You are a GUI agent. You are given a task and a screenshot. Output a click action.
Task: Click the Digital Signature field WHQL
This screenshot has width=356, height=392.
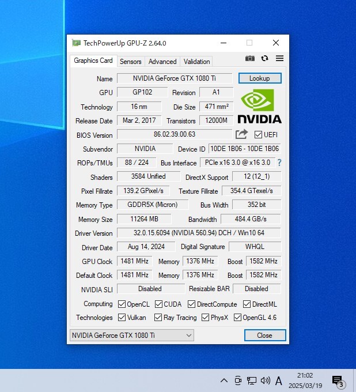click(255, 247)
